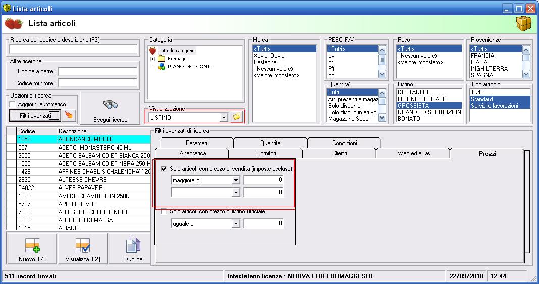Click the orange clear-filters arrow icon

click(x=69, y=116)
